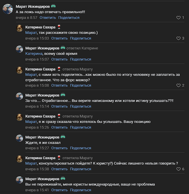Open the 'вчера в 15:38' timestamp link
Screen dimensions: 189x194
[37, 169]
